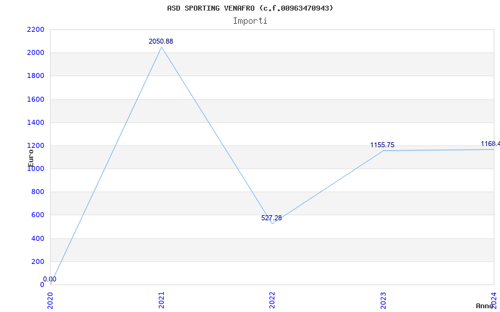This screenshot has width=500, height=312.
Task: Select the 0.00 data label
Action: pyautogui.click(x=50, y=279)
